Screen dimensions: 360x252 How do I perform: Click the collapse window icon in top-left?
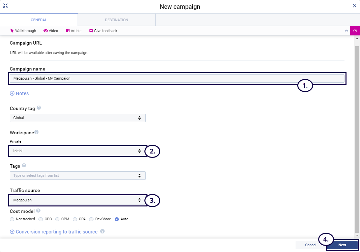[5, 6]
